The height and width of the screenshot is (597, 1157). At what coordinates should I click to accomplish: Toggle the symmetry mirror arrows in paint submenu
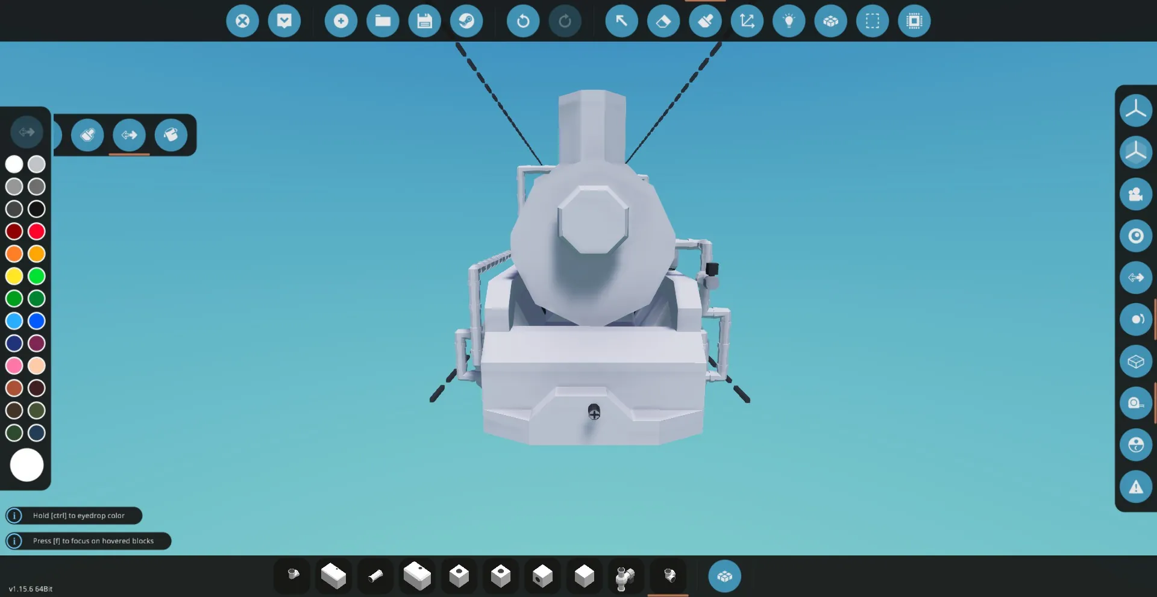[x=129, y=135]
